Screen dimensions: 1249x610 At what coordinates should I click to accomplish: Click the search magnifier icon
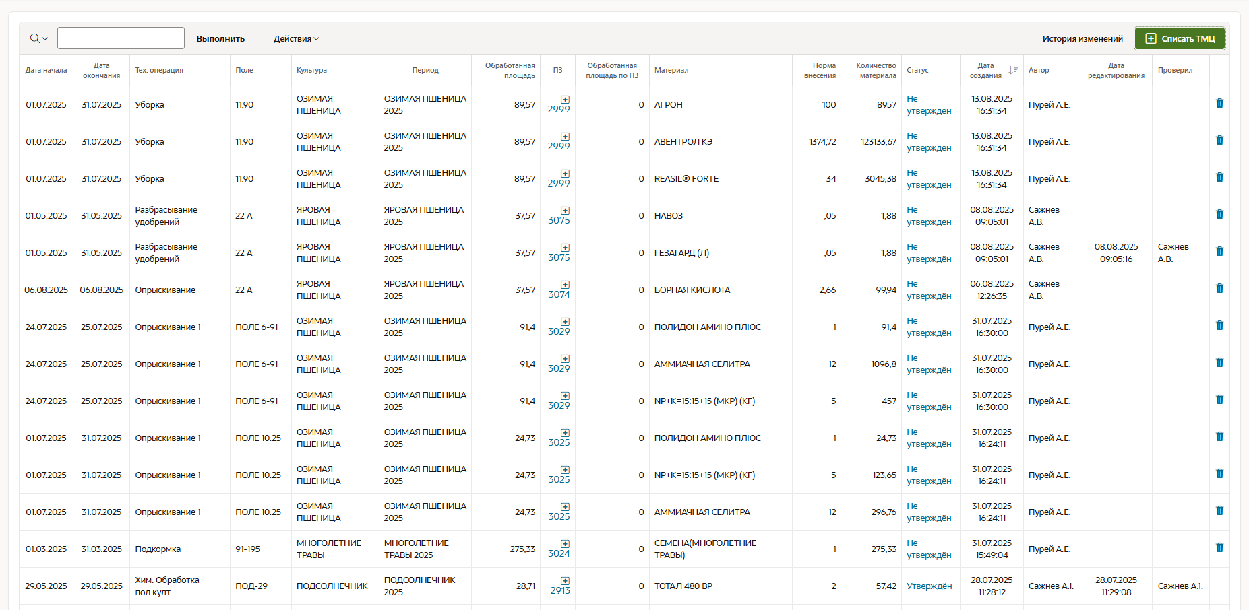[35, 38]
